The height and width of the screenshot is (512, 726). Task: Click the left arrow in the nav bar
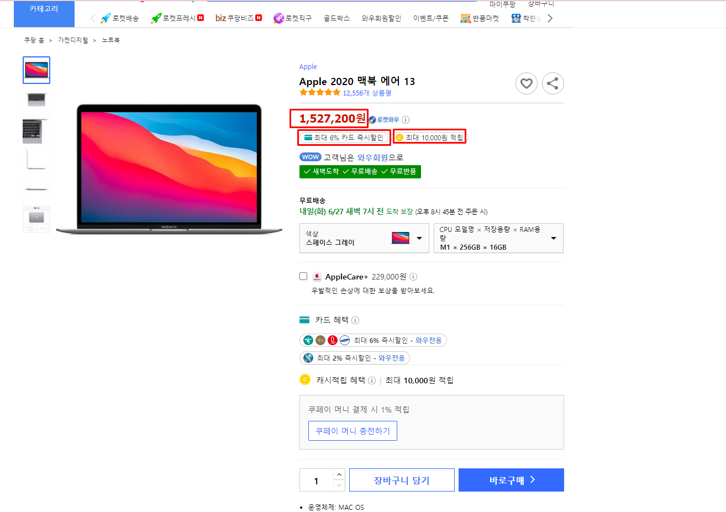click(93, 18)
